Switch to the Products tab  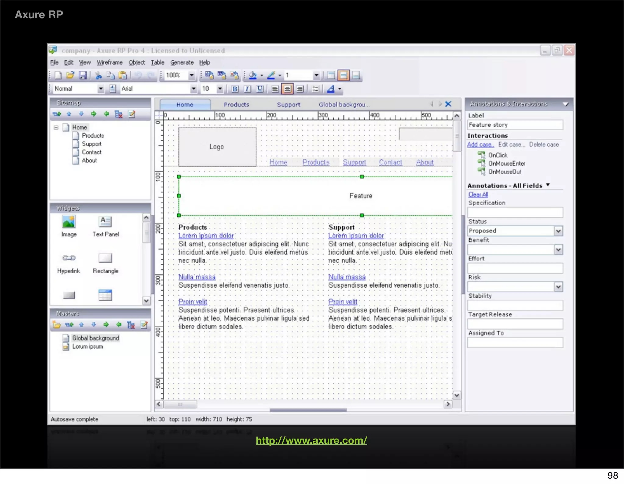(x=236, y=105)
